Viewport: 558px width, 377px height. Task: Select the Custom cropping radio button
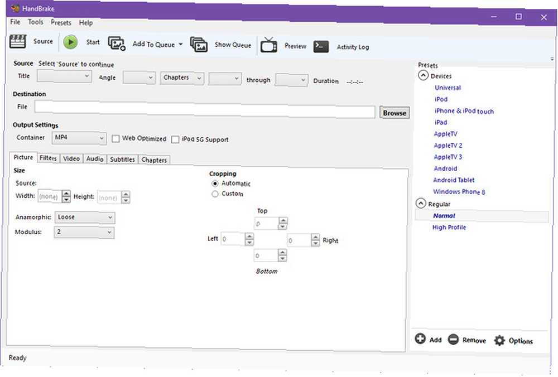click(x=215, y=194)
